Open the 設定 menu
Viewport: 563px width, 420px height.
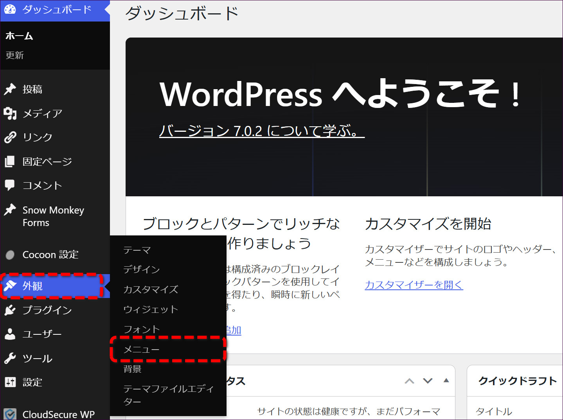click(55, 382)
